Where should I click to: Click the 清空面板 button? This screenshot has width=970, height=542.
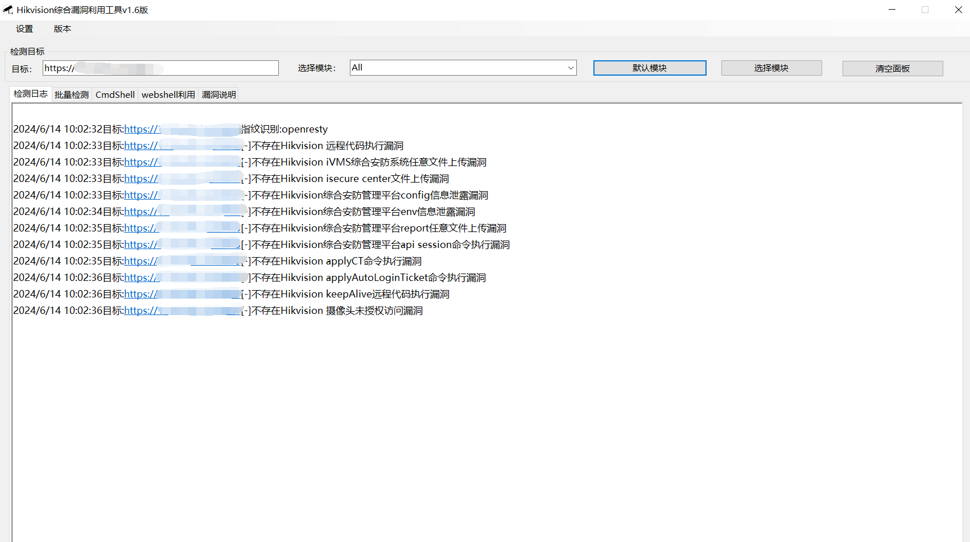893,69
